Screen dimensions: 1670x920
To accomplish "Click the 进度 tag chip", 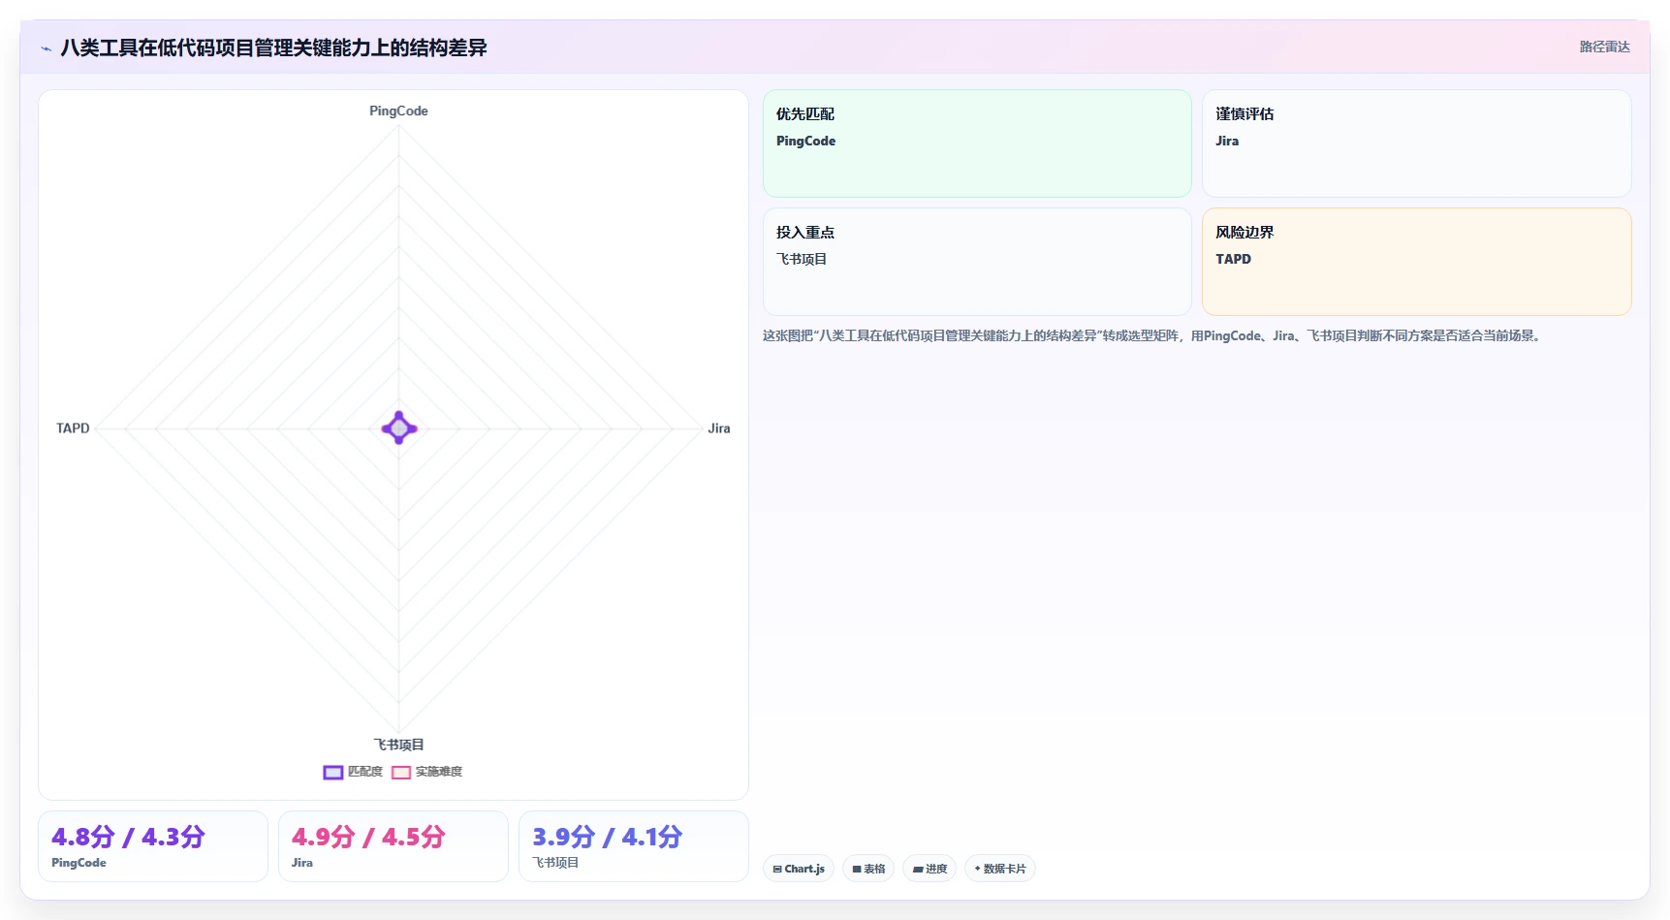I will click(930, 869).
